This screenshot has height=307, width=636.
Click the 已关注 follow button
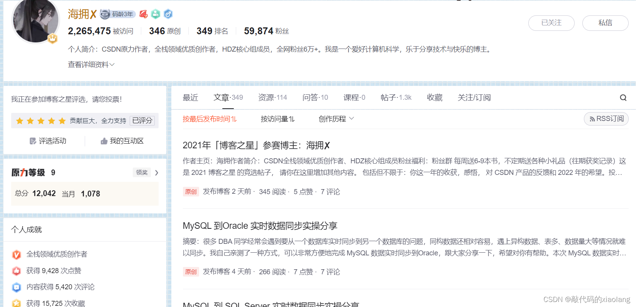(x=551, y=23)
